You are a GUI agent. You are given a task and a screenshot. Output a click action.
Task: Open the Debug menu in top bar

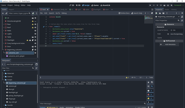17,5
